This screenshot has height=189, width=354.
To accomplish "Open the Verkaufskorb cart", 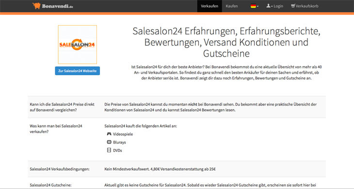I will pyautogui.click(x=305, y=6).
